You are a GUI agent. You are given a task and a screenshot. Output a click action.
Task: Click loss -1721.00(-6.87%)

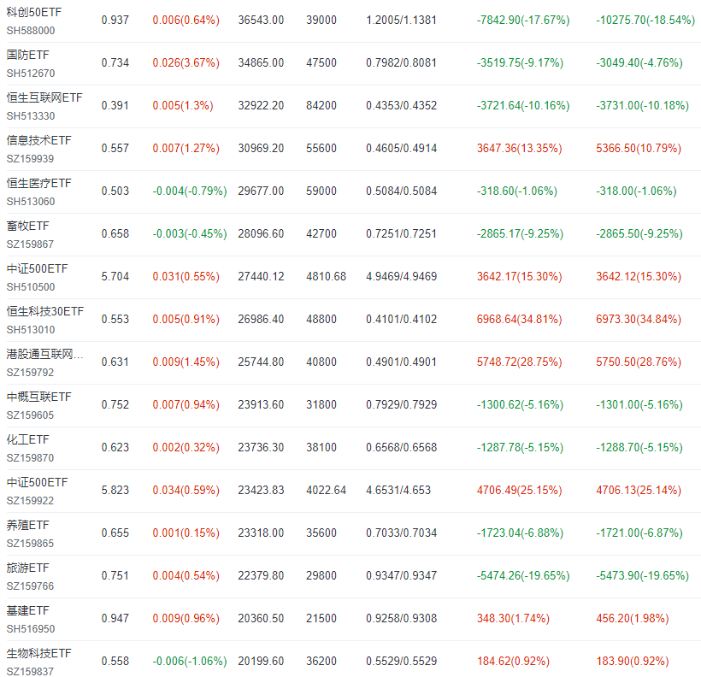click(x=639, y=533)
